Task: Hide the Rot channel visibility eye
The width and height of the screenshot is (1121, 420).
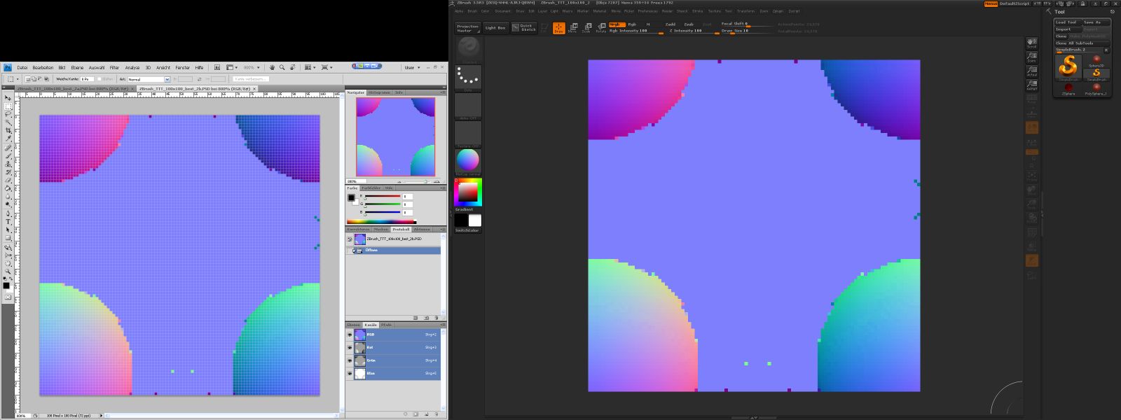Action: point(350,347)
